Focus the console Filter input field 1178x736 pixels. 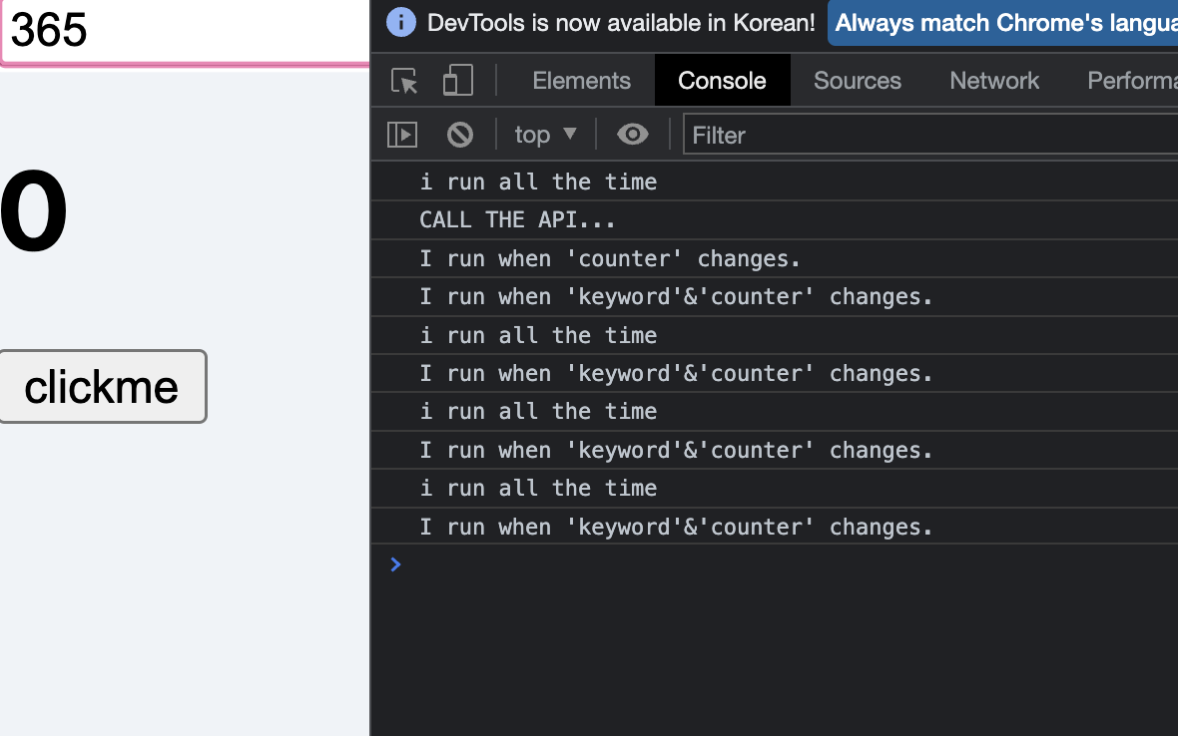click(x=928, y=135)
